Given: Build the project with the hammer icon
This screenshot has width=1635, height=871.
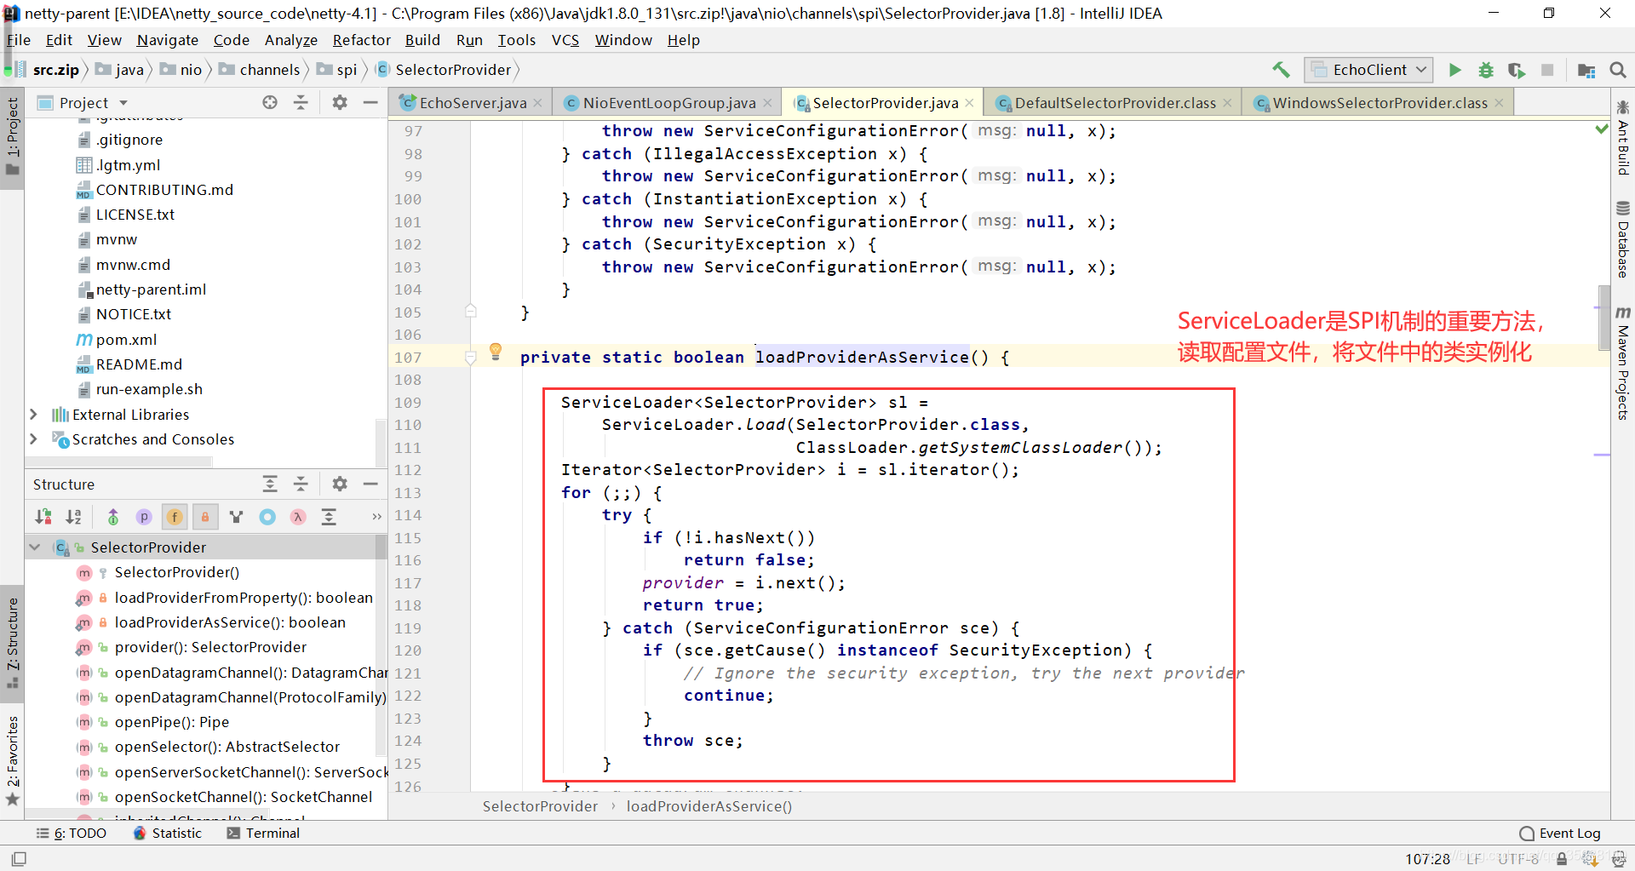Looking at the screenshot, I should coord(1281,70).
